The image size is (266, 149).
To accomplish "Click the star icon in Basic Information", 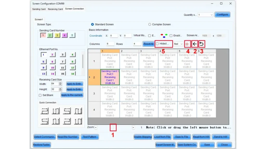I will point(187,44).
